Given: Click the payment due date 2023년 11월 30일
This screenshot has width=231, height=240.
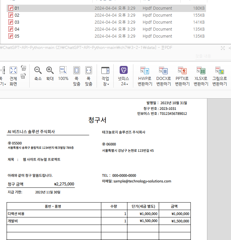Looking at the screenshot, I should 48,192.
